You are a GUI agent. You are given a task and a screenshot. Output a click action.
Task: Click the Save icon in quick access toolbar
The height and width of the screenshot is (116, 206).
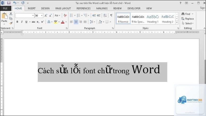click(x=9, y=3)
